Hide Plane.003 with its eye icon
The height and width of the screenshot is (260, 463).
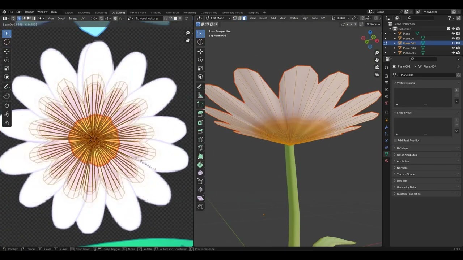pyautogui.click(x=453, y=48)
